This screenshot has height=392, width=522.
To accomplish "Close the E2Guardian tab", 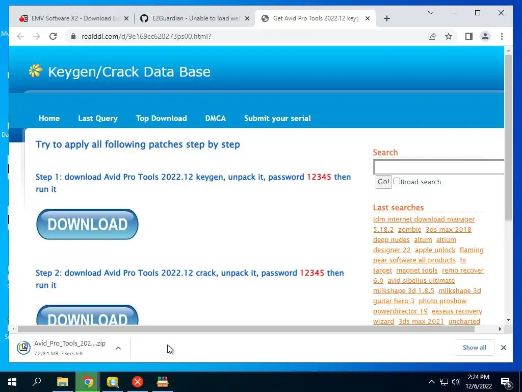I will 247,19.
